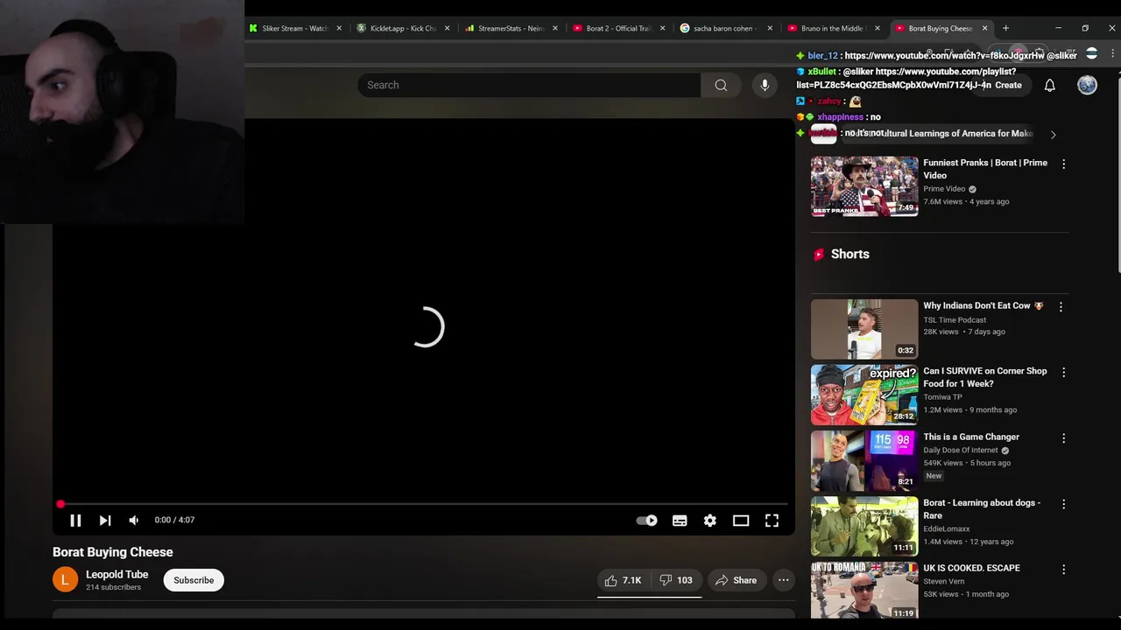Viewport: 1121px width, 630px height.
Task: Open Corner Shop Food video thumbnail
Action: point(864,395)
